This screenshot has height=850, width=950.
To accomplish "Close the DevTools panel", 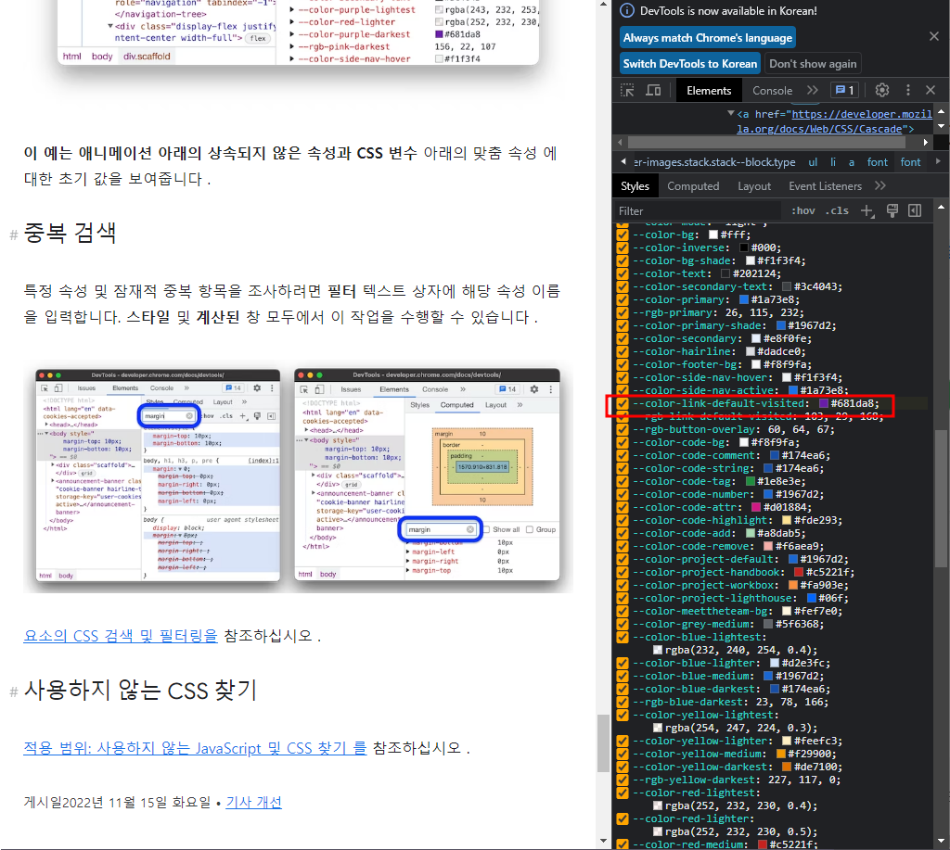I will click(931, 90).
